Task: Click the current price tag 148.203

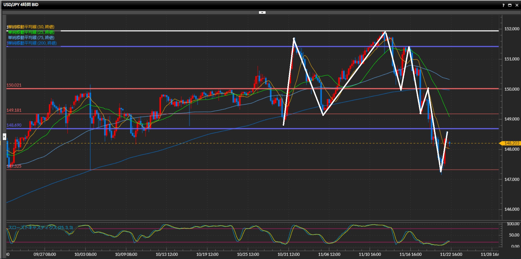Action: coord(511,143)
